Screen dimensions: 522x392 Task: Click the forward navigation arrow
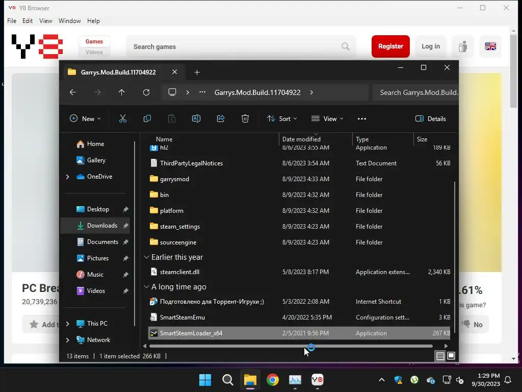tap(97, 92)
